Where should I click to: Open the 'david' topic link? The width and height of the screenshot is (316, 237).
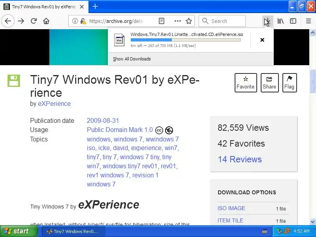[x=120, y=148]
